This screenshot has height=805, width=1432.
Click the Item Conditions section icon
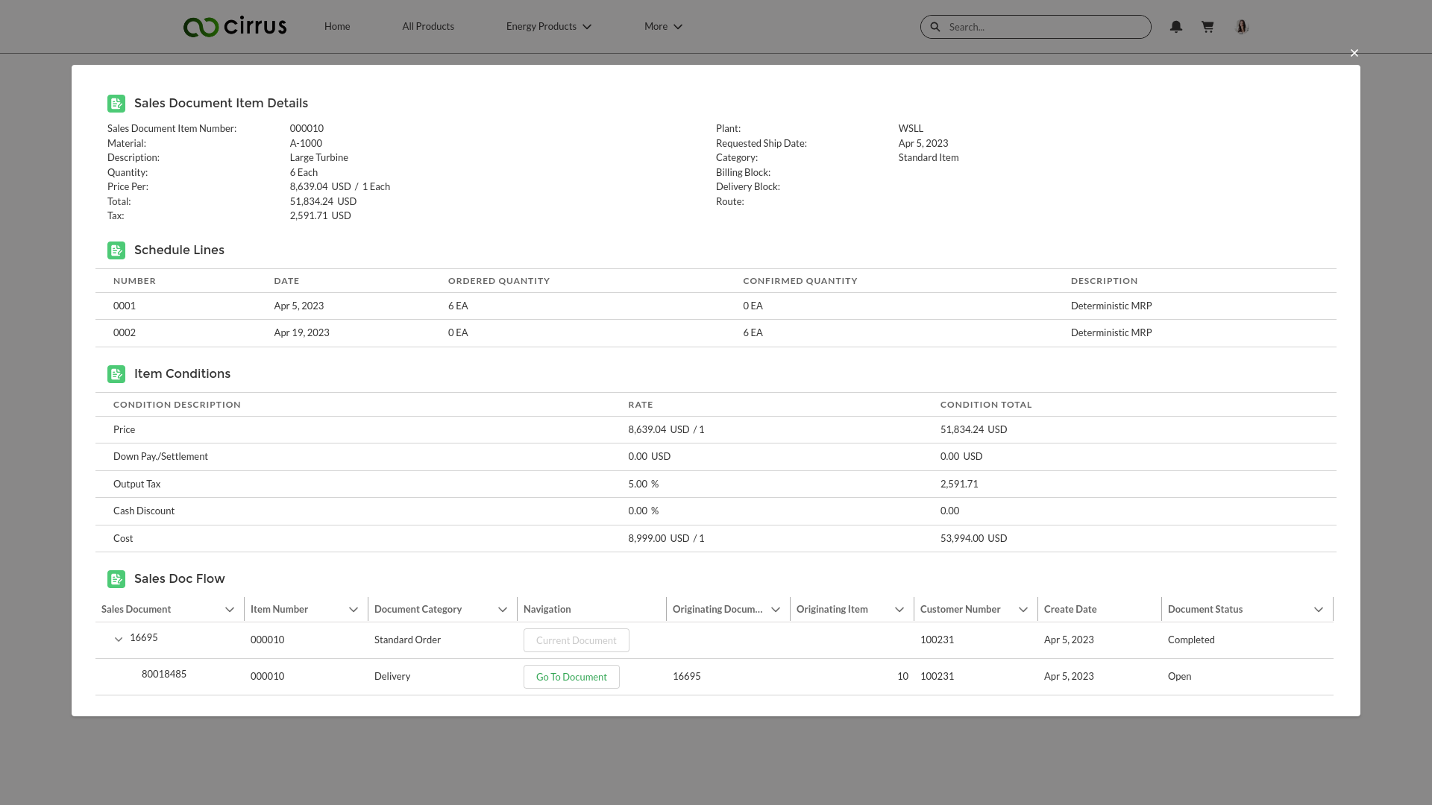click(x=116, y=374)
